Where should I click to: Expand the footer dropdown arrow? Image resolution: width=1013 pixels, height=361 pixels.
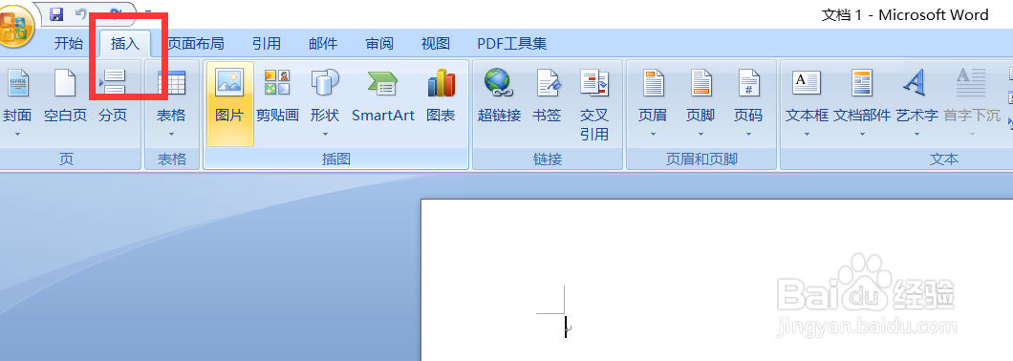pyautogui.click(x=700, y=135)
